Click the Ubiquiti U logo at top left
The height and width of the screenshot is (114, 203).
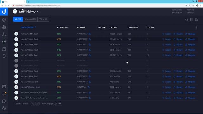(4, 11)
